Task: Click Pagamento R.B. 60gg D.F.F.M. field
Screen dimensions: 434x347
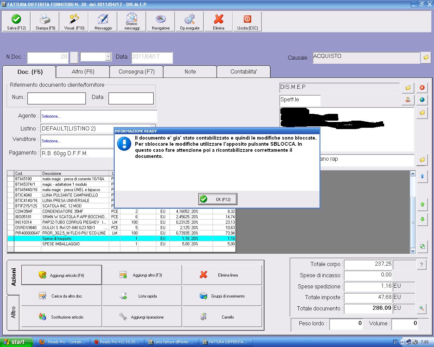Action: click(x=77, y=153)
